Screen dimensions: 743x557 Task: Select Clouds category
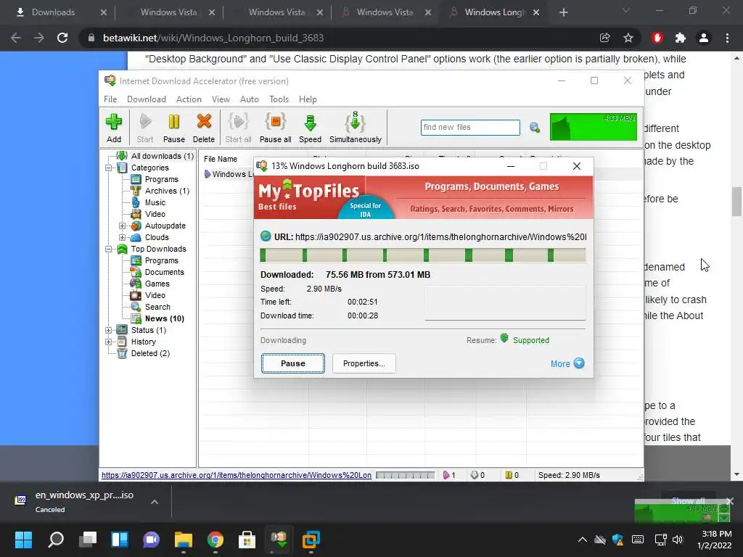[157, 237]
